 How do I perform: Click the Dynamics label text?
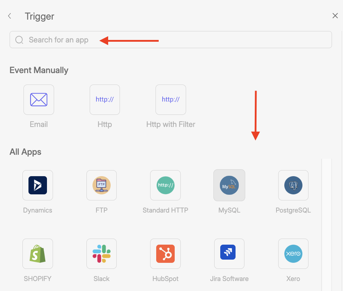click(38, 210)
